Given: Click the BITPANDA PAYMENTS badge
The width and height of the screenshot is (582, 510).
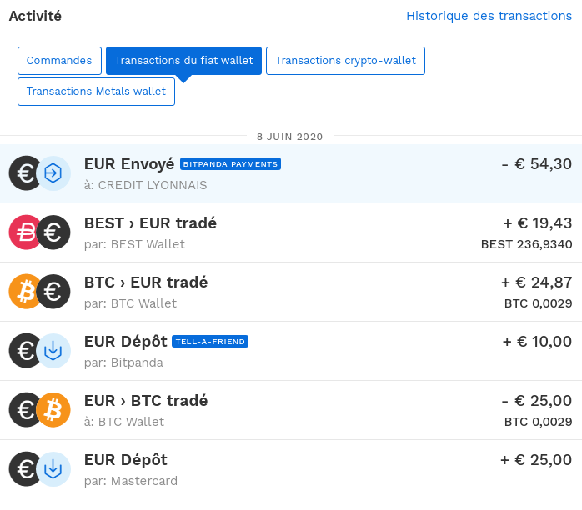Looking at the screenshot, I should tap(230, 164).
